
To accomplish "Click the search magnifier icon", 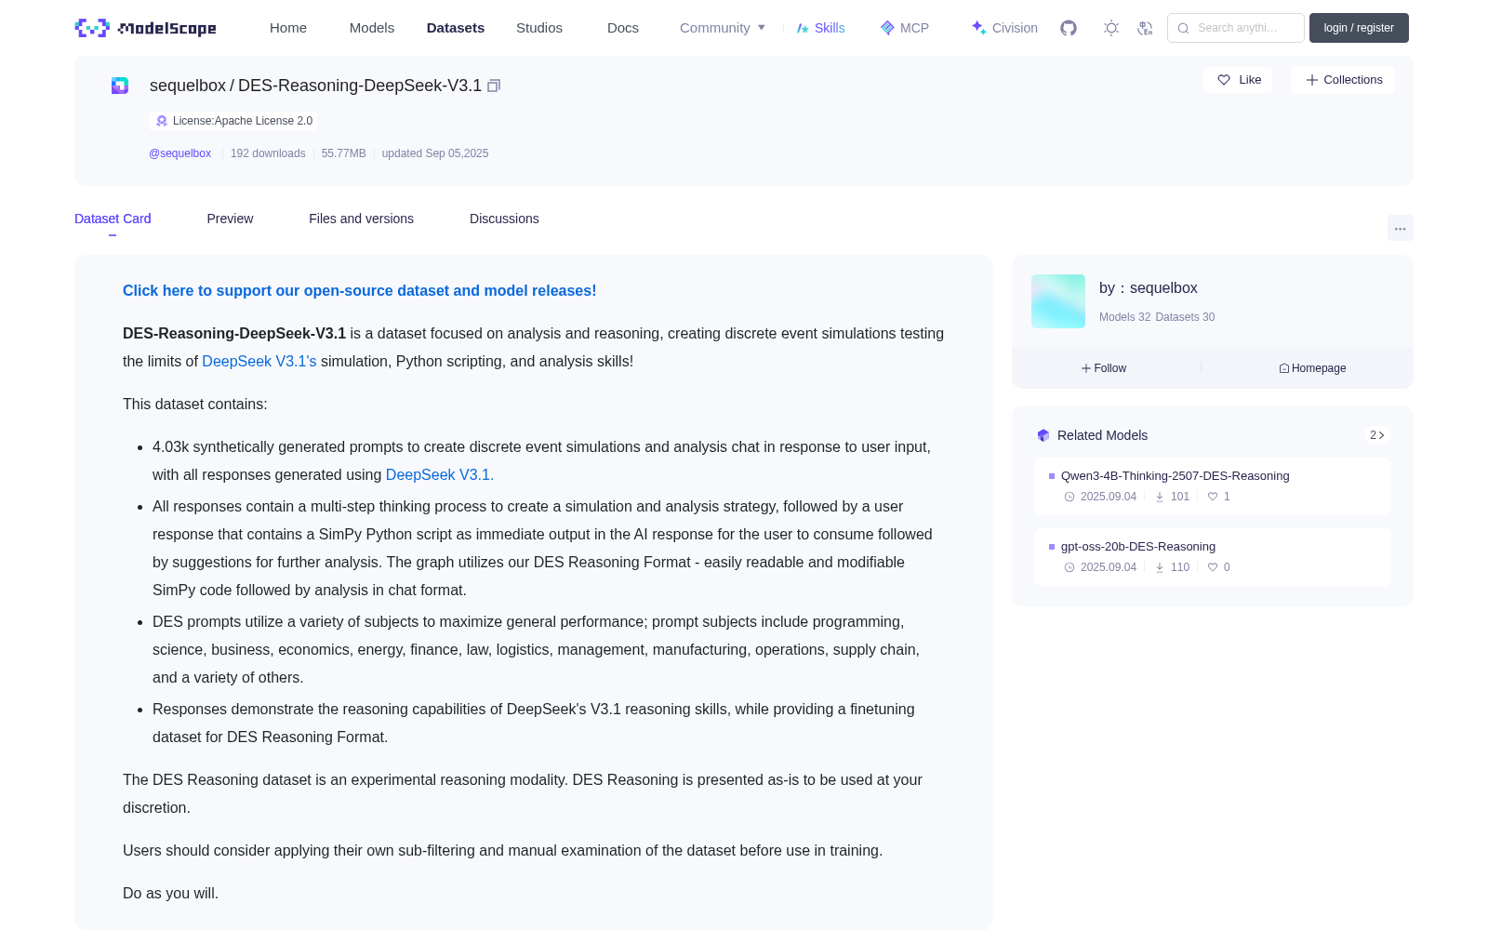I will [x=1184, y=28].
